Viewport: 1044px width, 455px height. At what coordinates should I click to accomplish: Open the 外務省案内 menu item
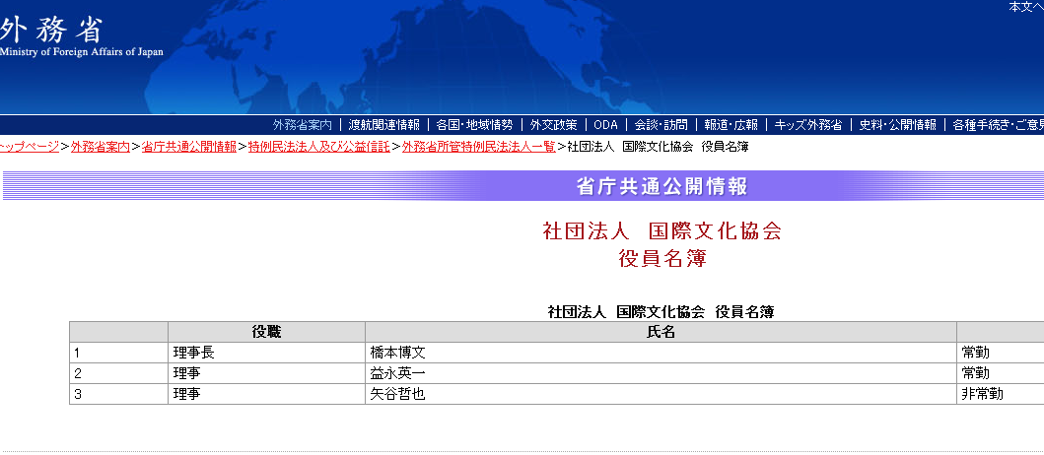point(303,125)
